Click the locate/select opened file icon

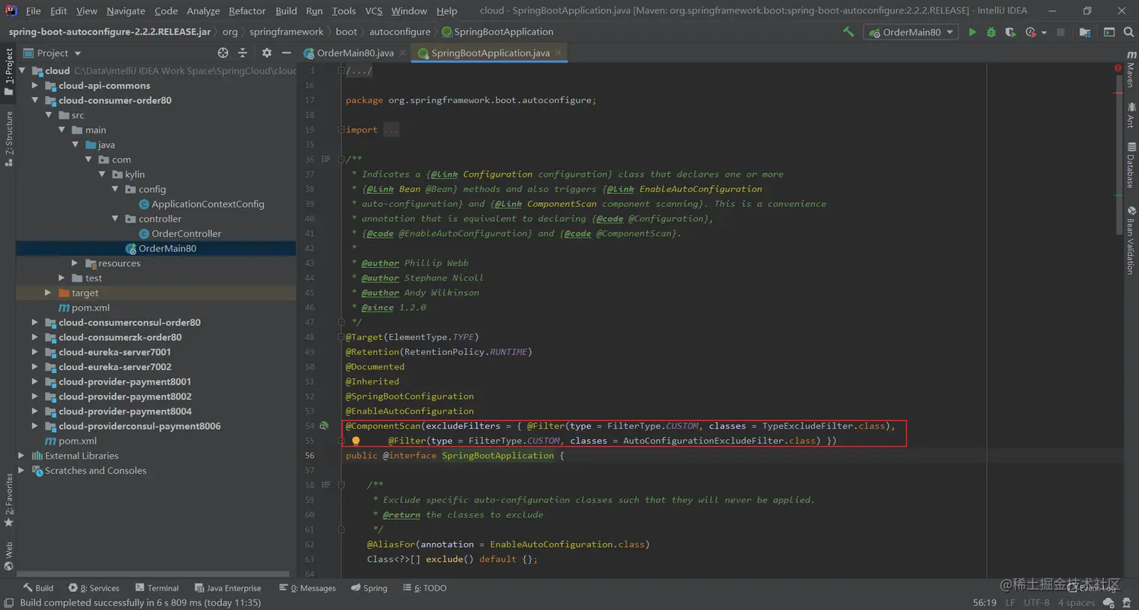(x=223, y=53)
